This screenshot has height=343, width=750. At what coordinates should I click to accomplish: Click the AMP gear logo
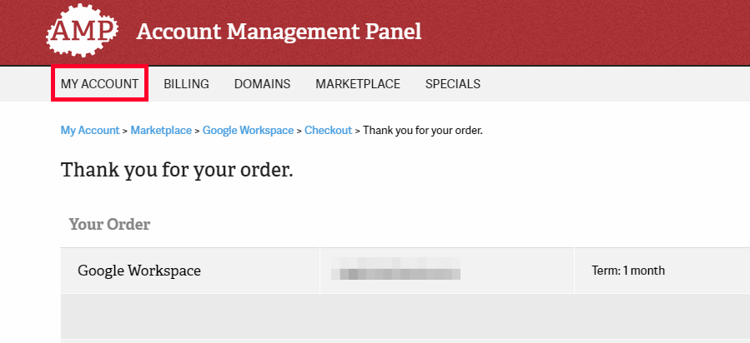82,32
